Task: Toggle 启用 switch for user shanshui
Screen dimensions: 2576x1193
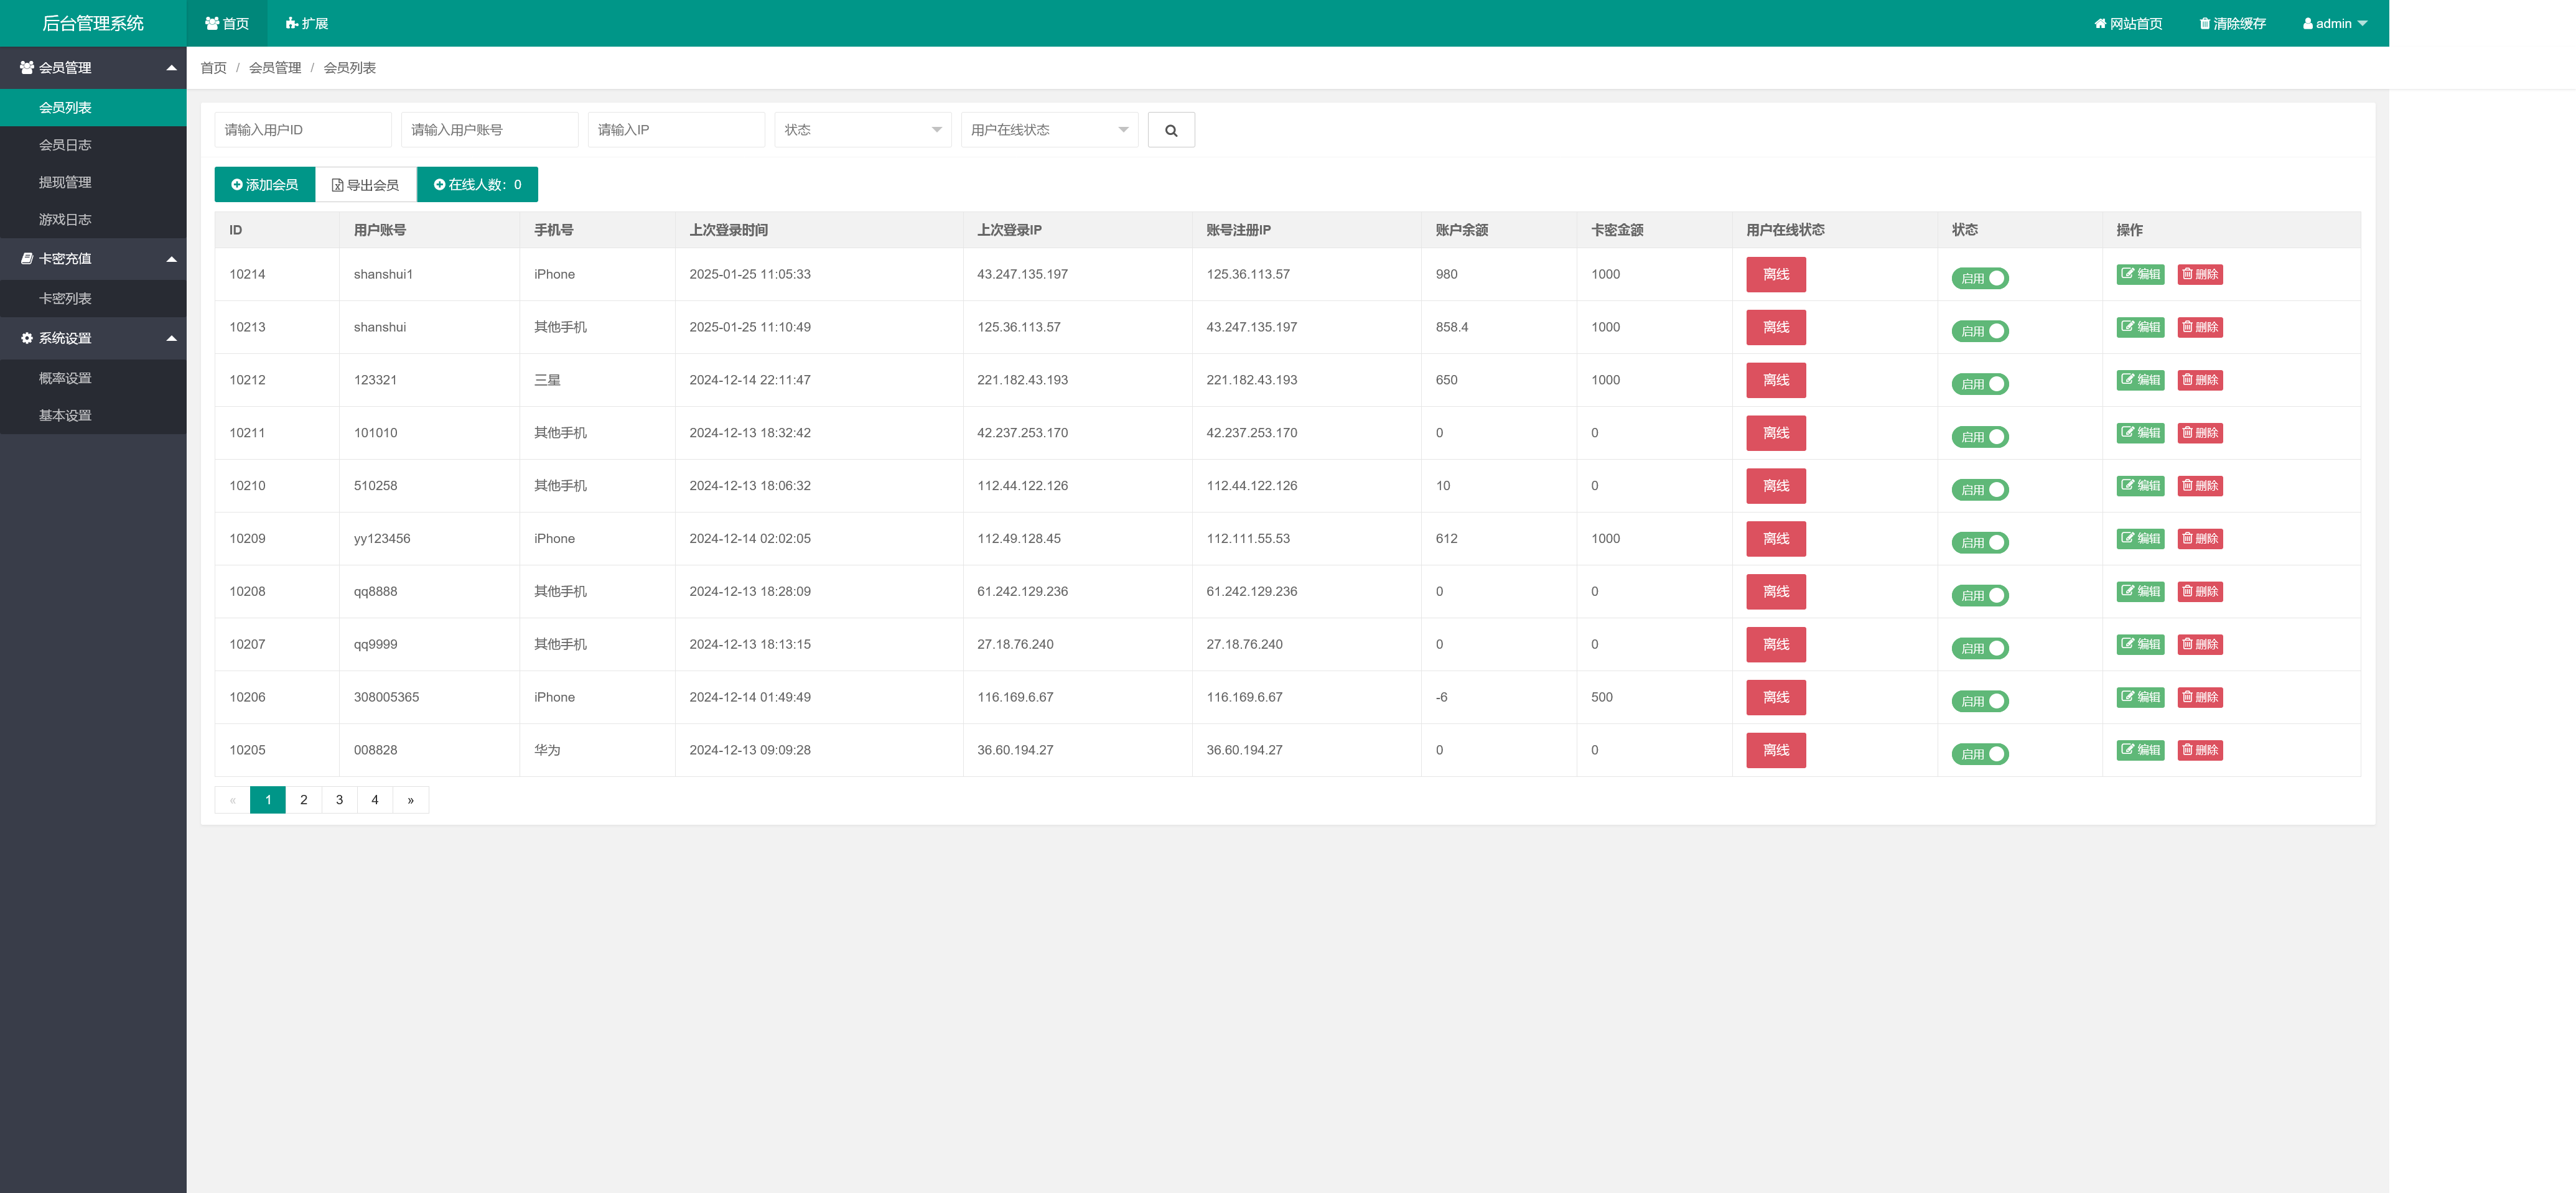Action: tap(1980, 331)
